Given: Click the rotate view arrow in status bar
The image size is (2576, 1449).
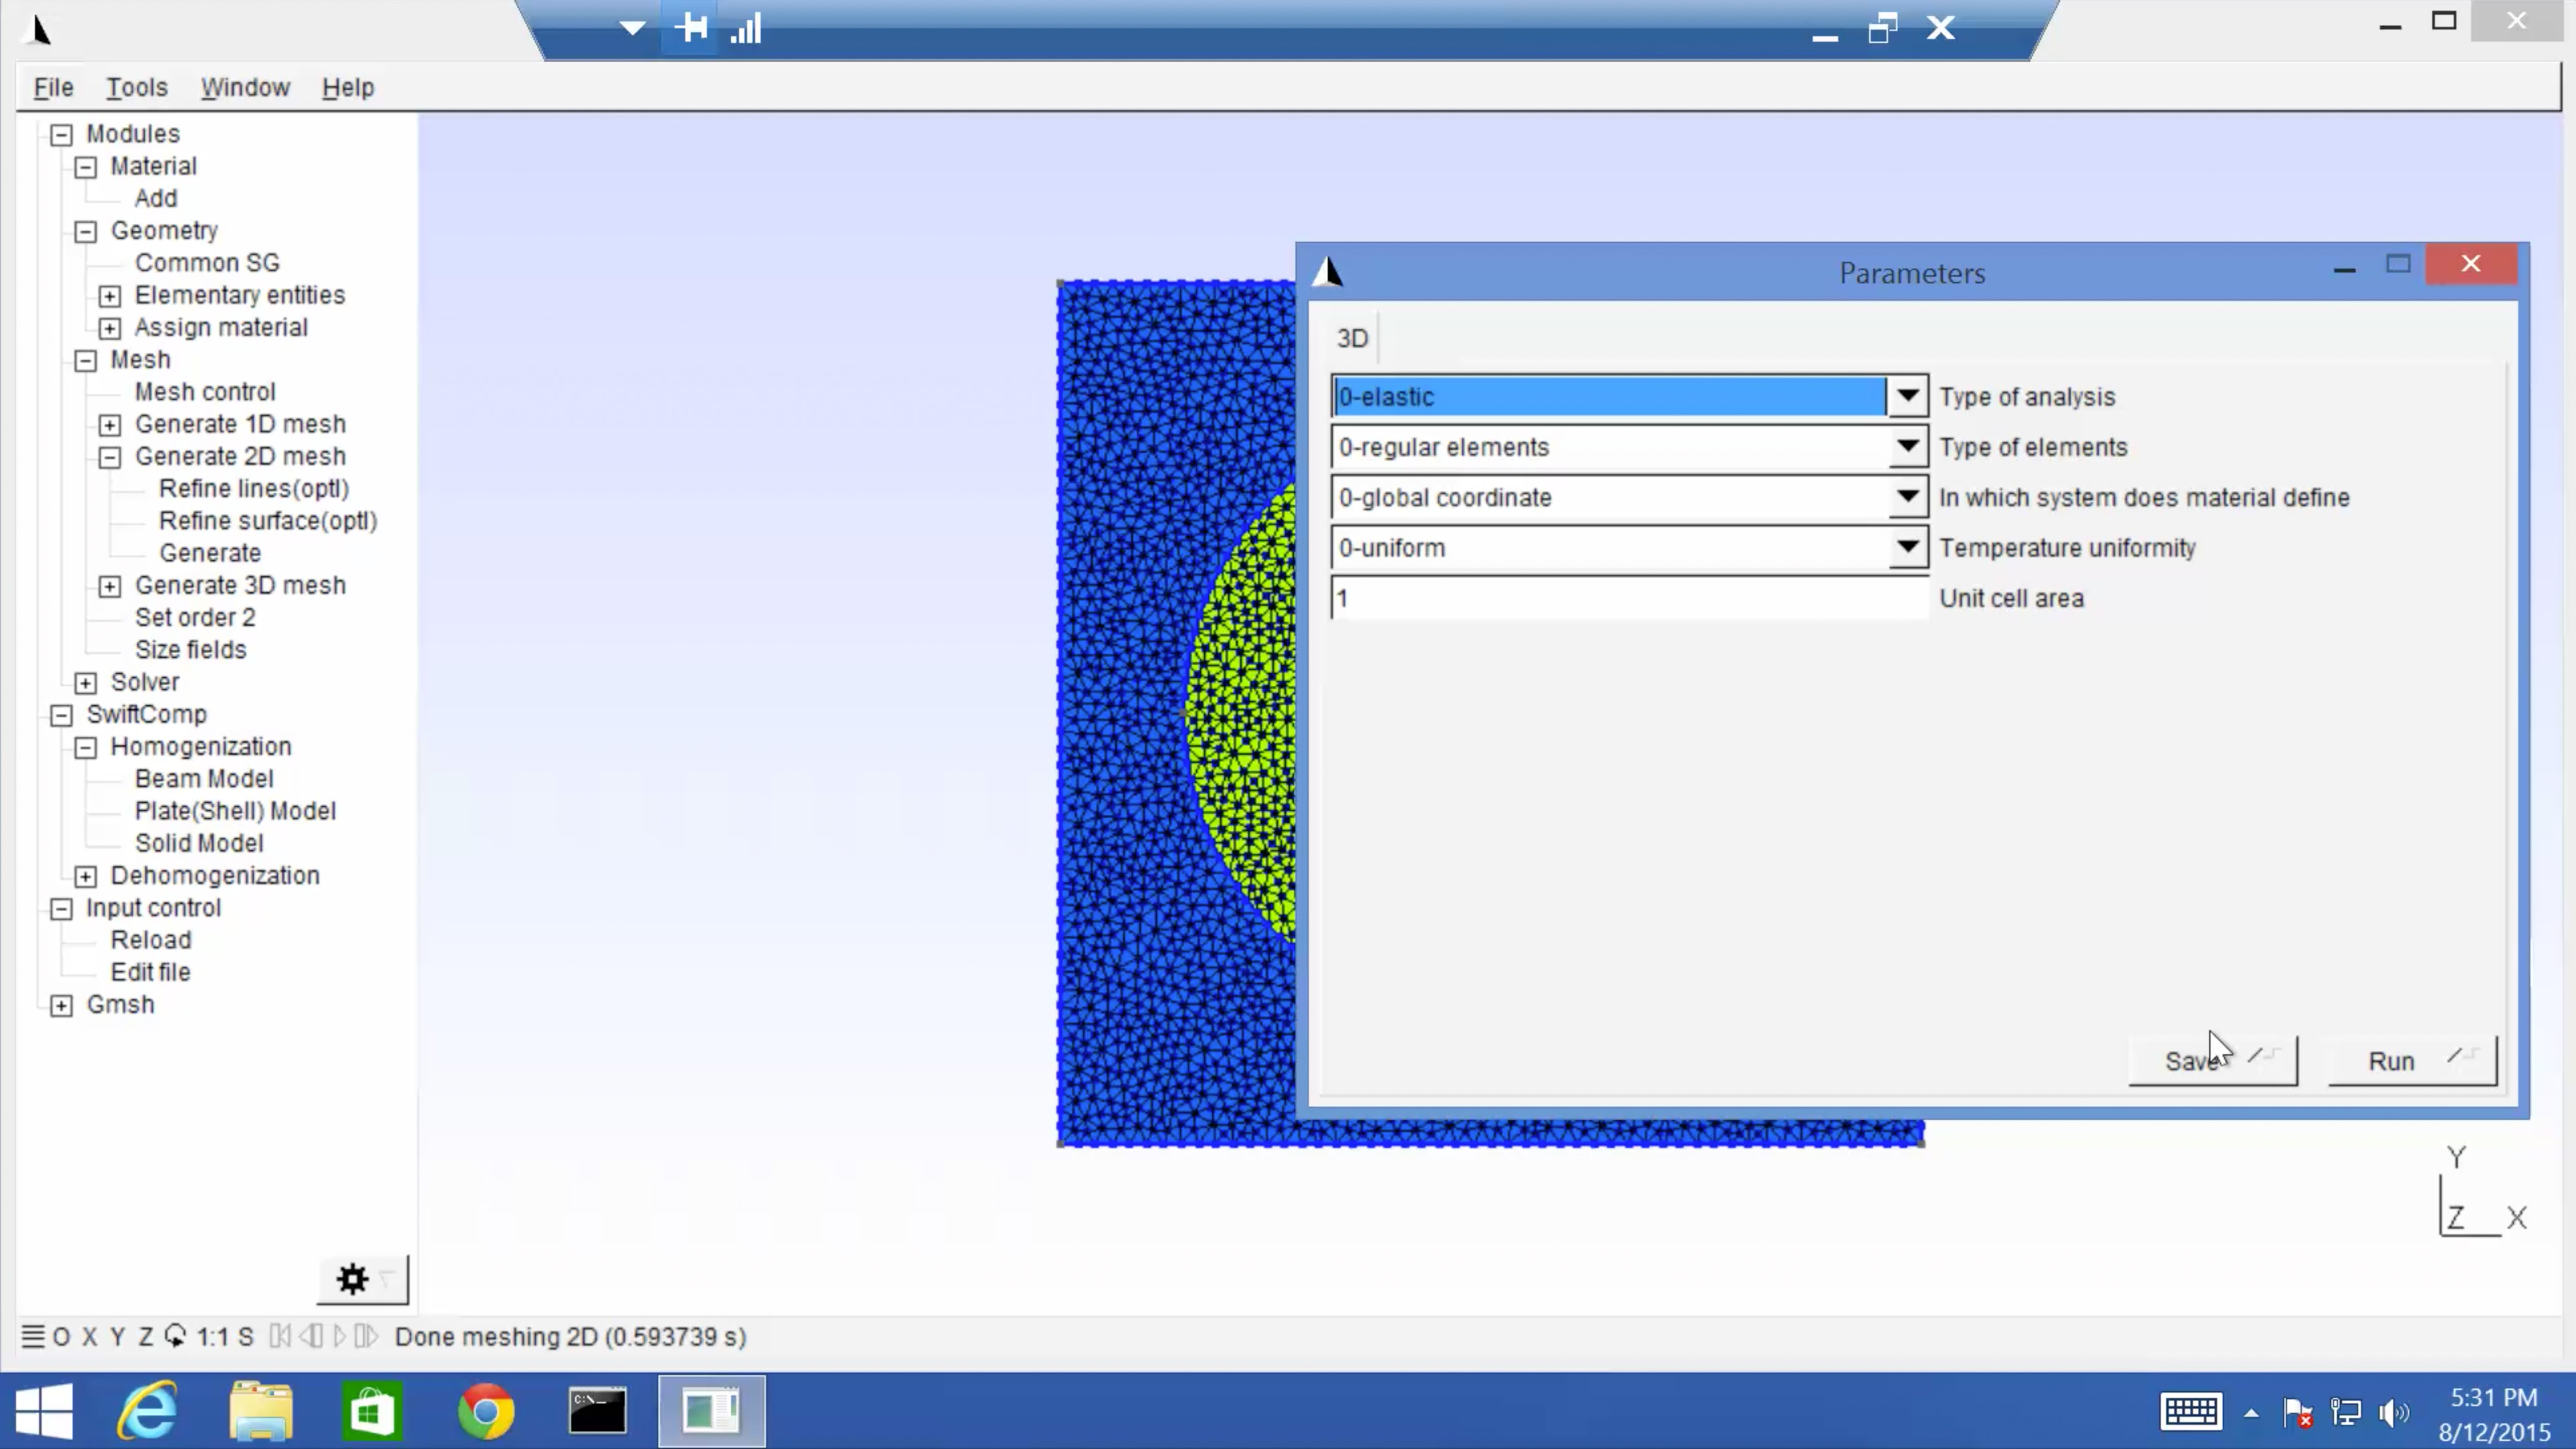Looking at the screenshot, I should 175,1336.
